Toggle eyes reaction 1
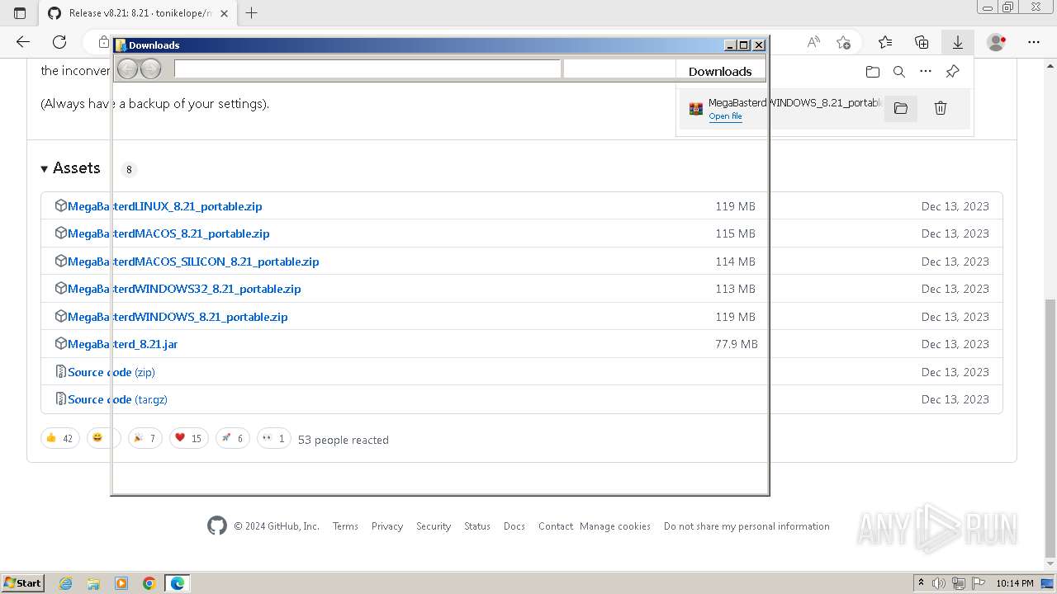 pos(274,438)
